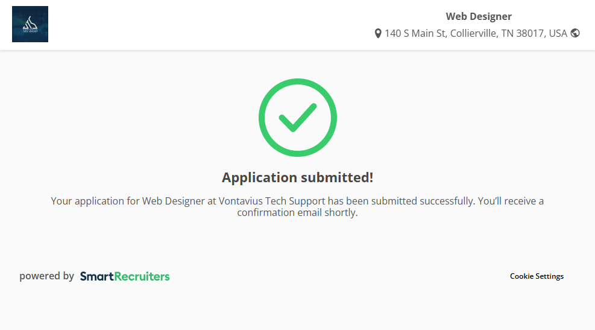
Task: Open the SmartRecruiters logo link
Action: (x=125, y=276)
